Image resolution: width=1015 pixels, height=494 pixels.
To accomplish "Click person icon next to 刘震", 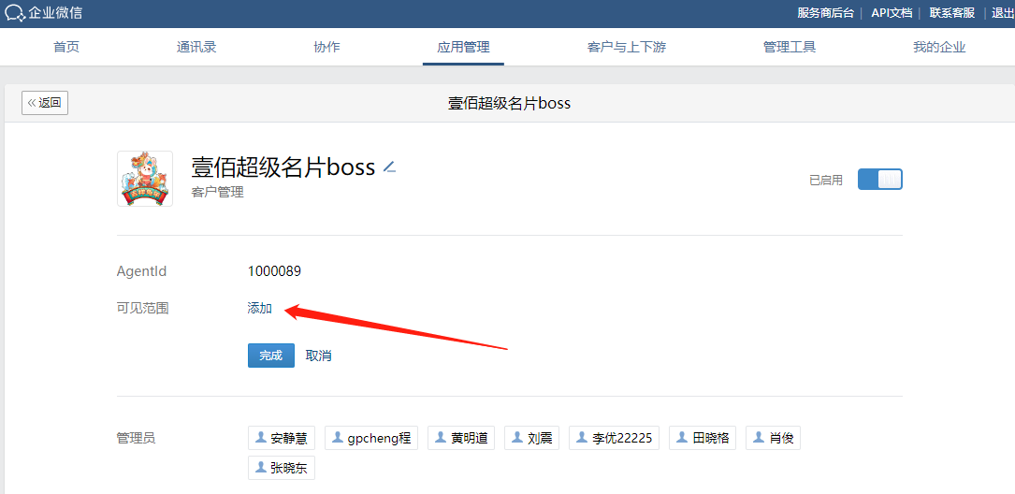I will [x=517, y=438].
